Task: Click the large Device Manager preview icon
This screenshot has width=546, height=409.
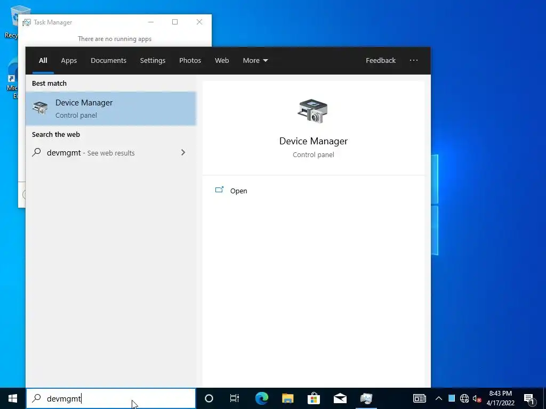Action: point(312,111)
